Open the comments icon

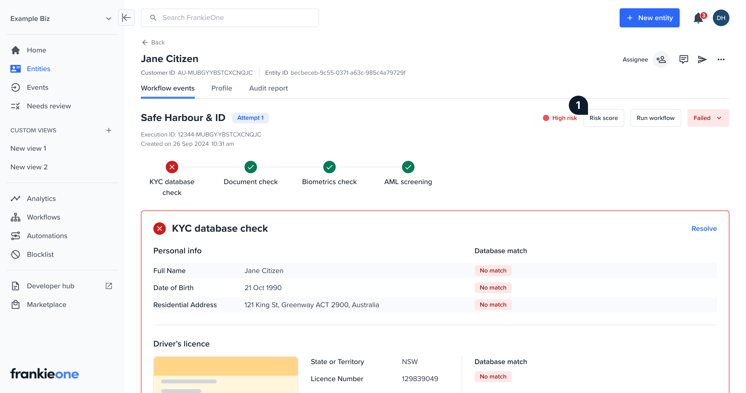click(684, 59)
